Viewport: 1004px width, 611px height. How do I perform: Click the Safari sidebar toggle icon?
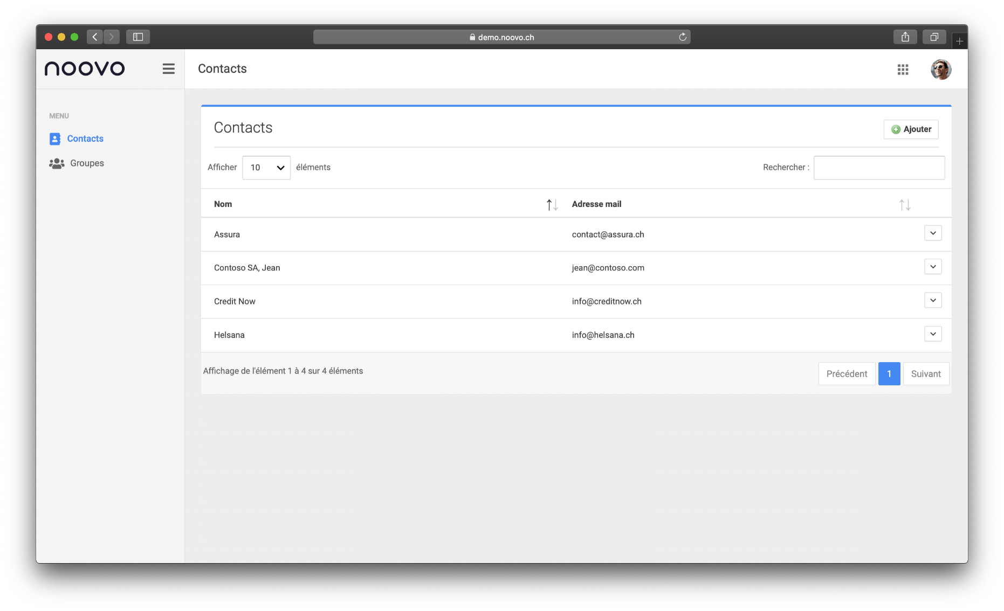pyautogui.click(x=138, y=37)
